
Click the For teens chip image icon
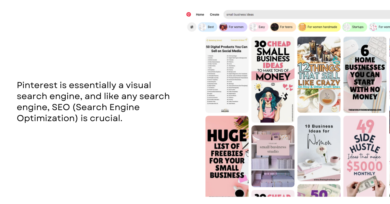point(275,27)
